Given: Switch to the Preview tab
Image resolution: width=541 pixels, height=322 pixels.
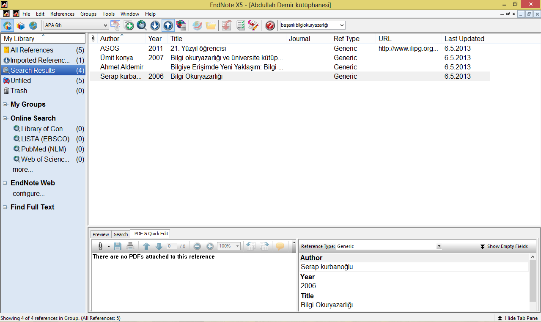Looking at the screenshot, I should click(x=101, y=234).
